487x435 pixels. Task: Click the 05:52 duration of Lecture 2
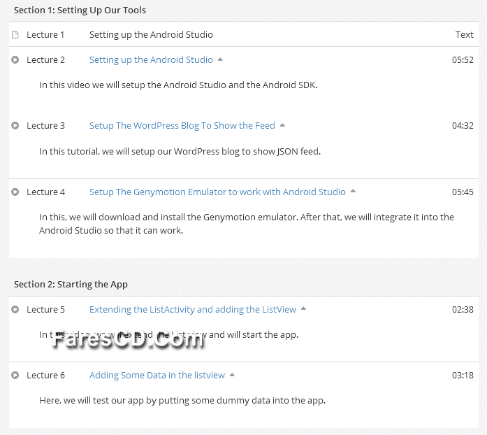[463, 59]
